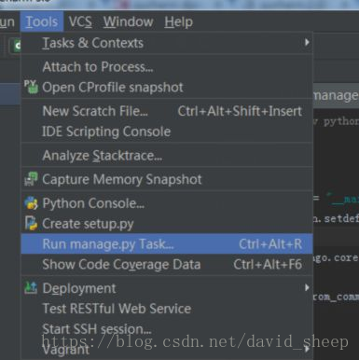Image resolution: width=359 pixels, height=360 pixels.
Task: Open the Tools menu
Action: click(42, 21)
